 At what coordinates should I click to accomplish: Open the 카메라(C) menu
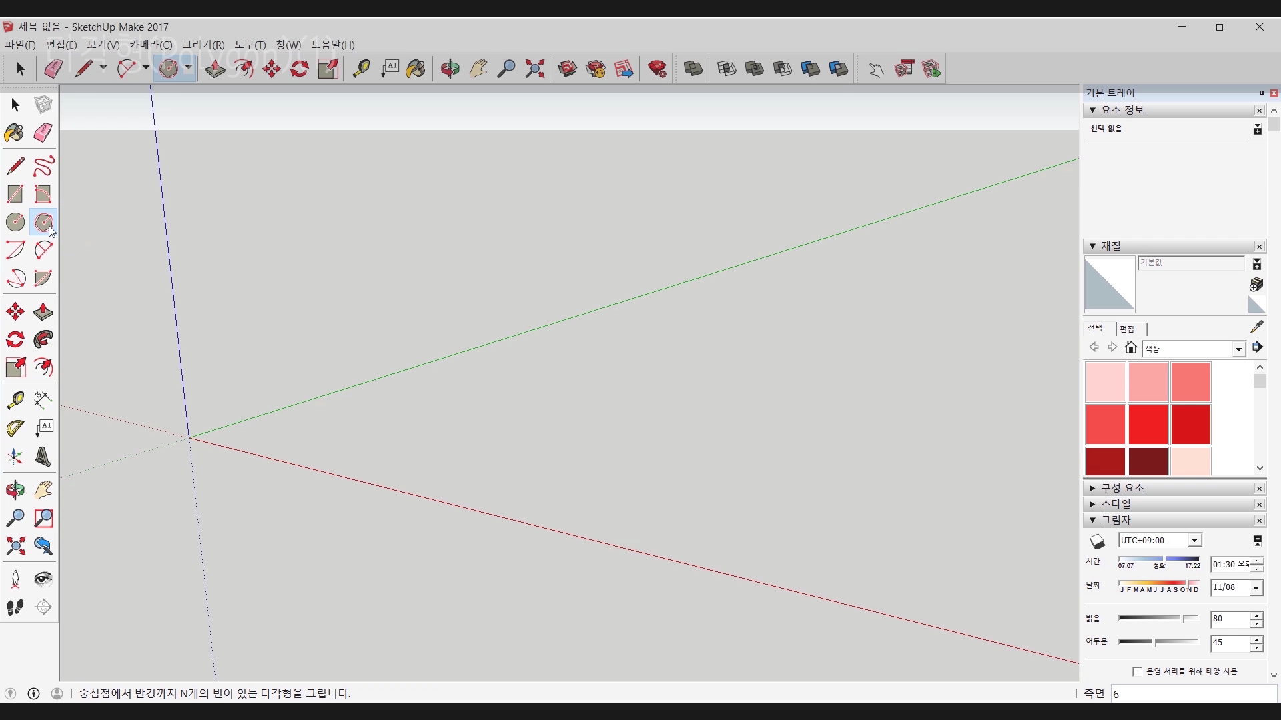pos(151,45)
